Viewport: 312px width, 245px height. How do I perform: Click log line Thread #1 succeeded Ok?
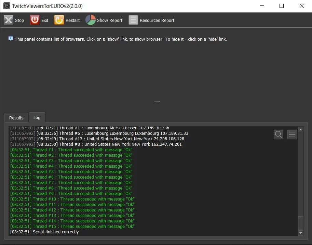[71, 150]
